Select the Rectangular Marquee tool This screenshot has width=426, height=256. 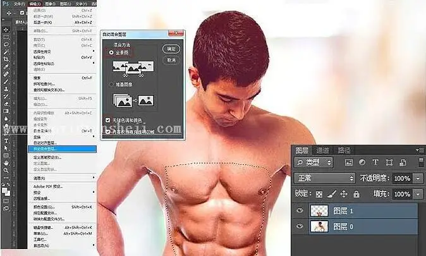tap(6, 37)
